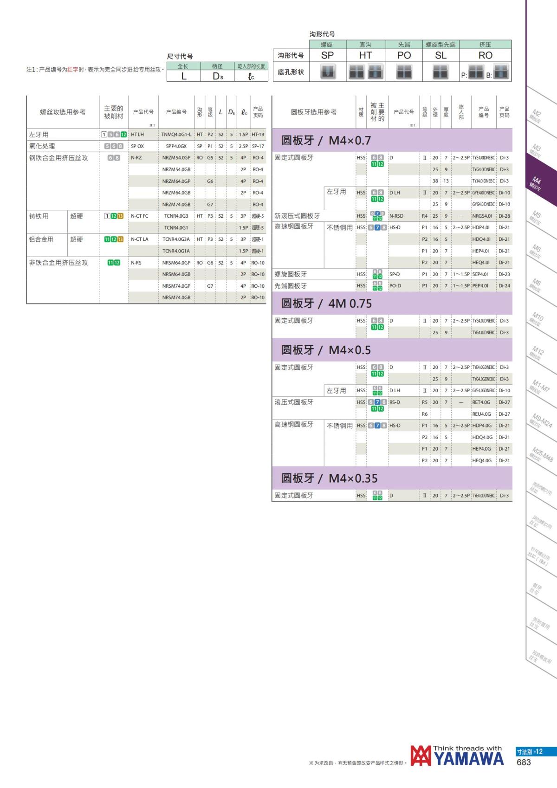Click the 圆板牙 / M4×0.5 section header
This screenshot has height=788, width=557.
(x=392, y=350)
